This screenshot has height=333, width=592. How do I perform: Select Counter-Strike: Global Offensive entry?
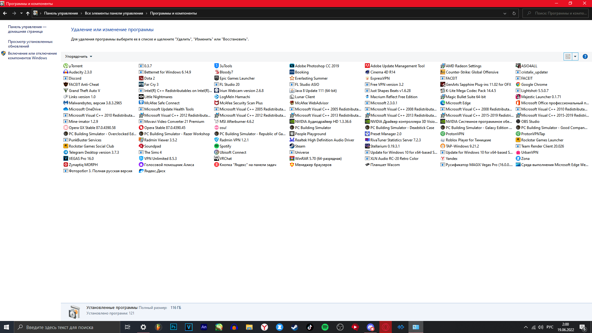pos(469,72)
